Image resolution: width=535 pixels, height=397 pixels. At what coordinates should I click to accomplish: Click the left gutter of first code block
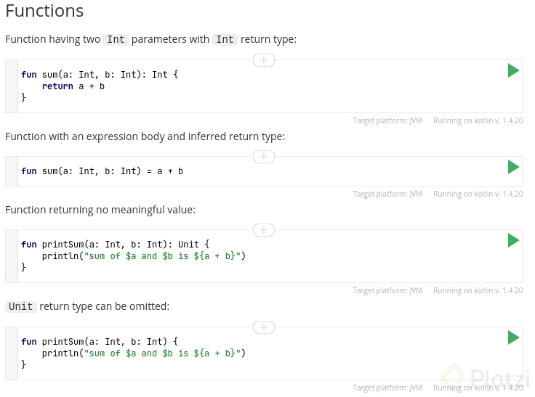[x=11, y=86]
